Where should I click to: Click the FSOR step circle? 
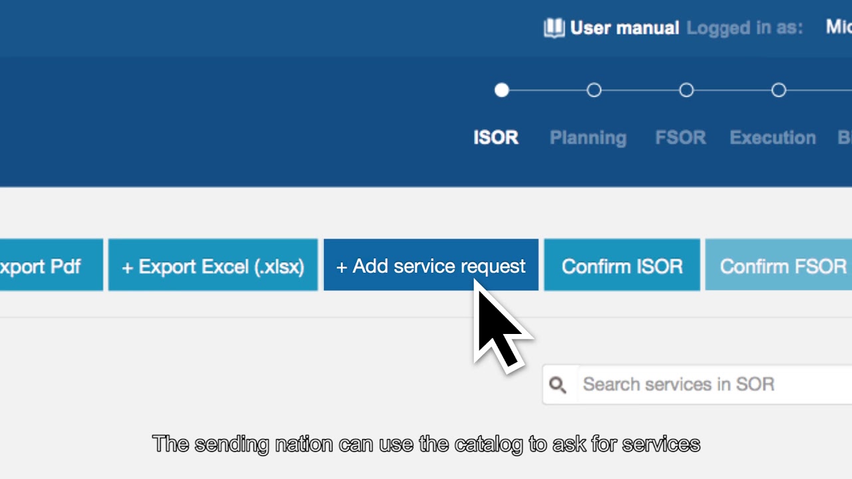tap(686, 90)
